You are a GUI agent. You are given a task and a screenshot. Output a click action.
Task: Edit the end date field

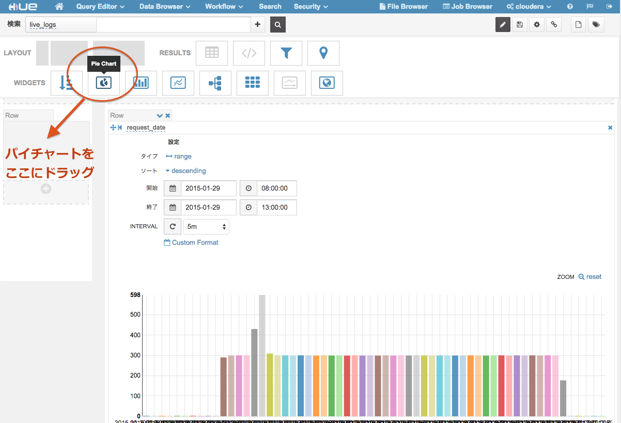point(209,207)
